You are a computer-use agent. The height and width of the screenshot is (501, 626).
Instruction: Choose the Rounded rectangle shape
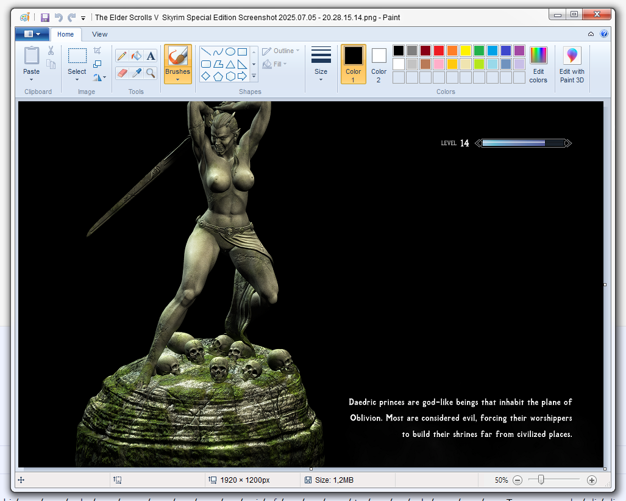point(205,64)
